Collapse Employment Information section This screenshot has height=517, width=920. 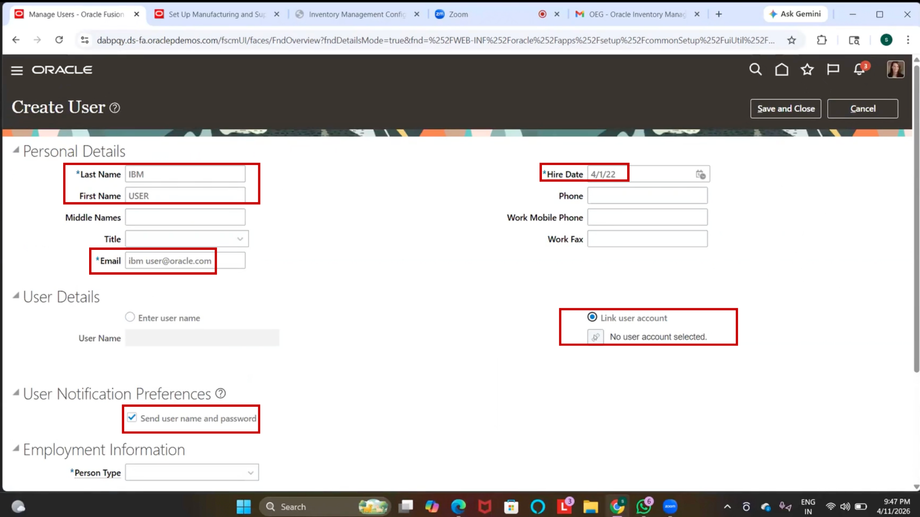pyautogui.click(x=16, y=449)
